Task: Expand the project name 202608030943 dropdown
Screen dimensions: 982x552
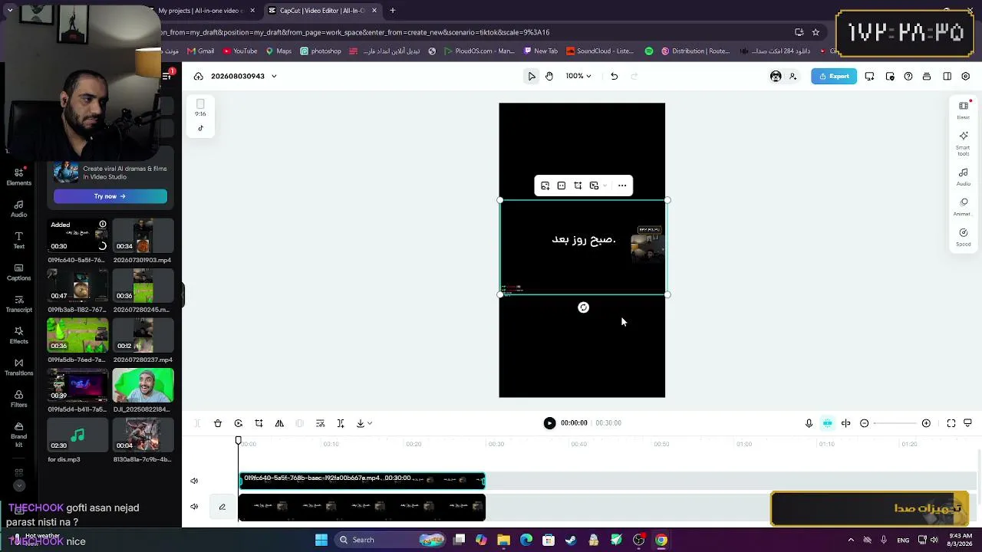Action: point(274,76)
